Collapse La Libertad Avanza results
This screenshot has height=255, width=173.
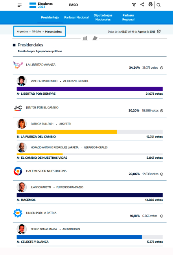coord(162,68)
